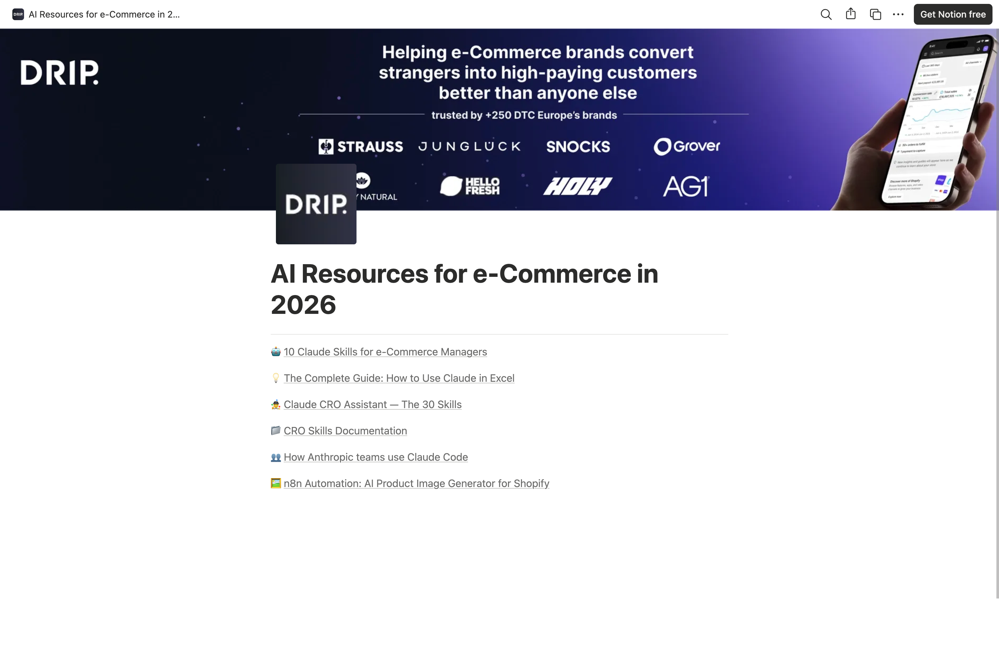Open the three-dot more options menu

point(898,14)
